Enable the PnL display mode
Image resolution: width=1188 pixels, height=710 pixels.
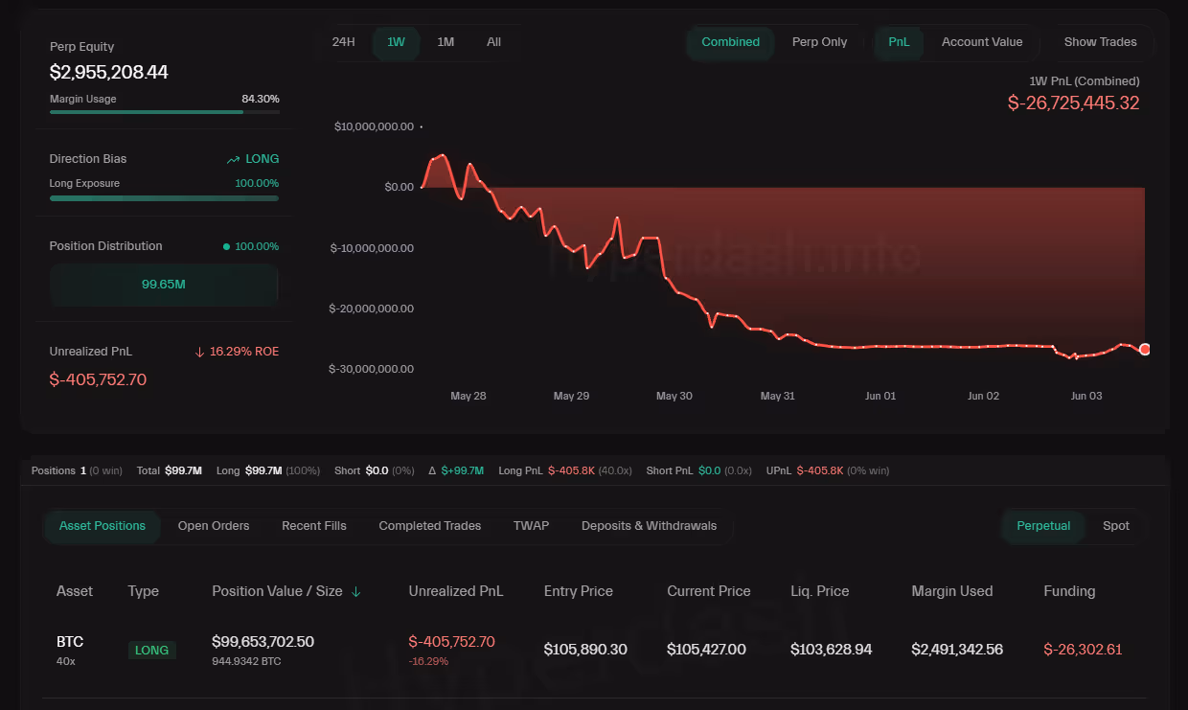[x=899, y=42]
